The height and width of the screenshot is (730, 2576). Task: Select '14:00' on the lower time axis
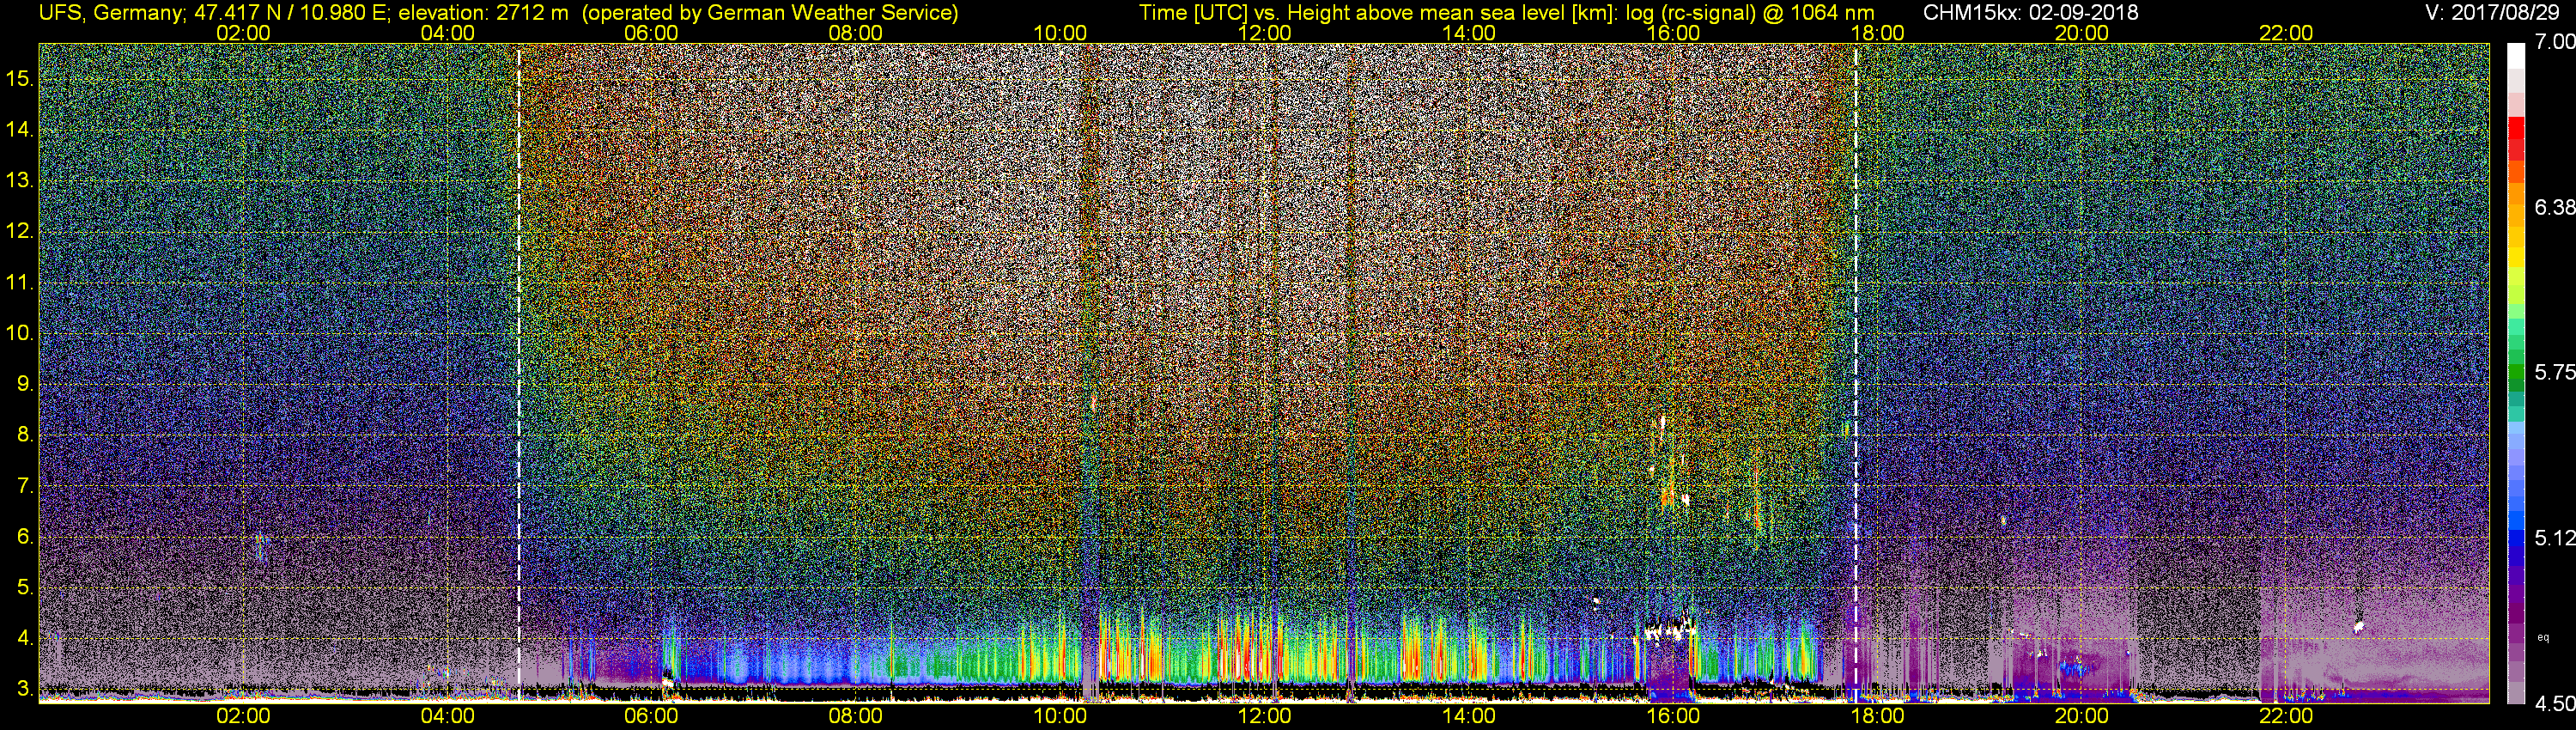point(1468,716)
